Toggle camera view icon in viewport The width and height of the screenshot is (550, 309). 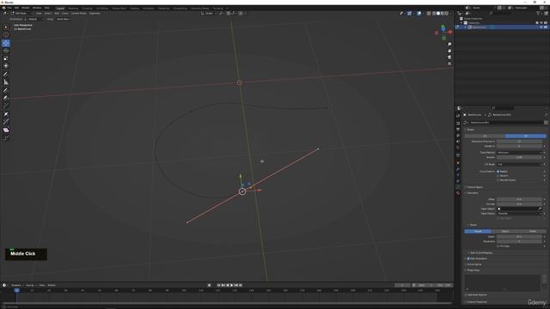(449, 58)
